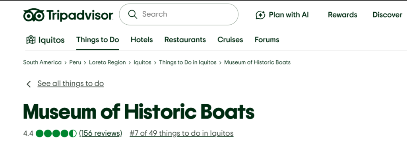The image size is (407, 144).
Task: Open the Rewards page
Action: [342, 15]
